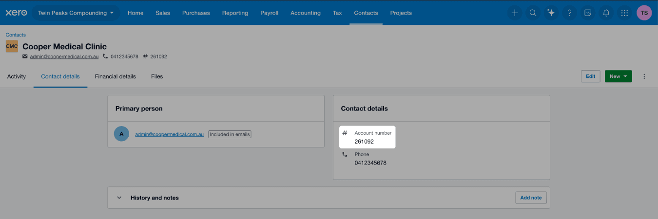This screenshot has height=219, width=658.
Task: Click the Phone value 0412345678 in card
Action: (x=370, y=163)
